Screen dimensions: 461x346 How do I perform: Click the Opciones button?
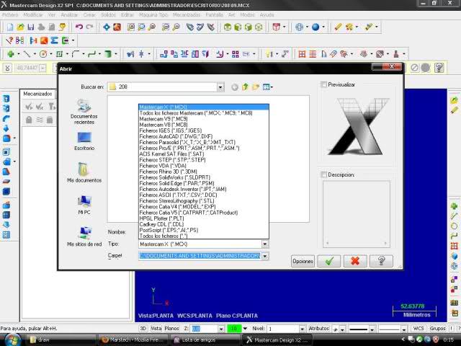[x=303, y=261]
